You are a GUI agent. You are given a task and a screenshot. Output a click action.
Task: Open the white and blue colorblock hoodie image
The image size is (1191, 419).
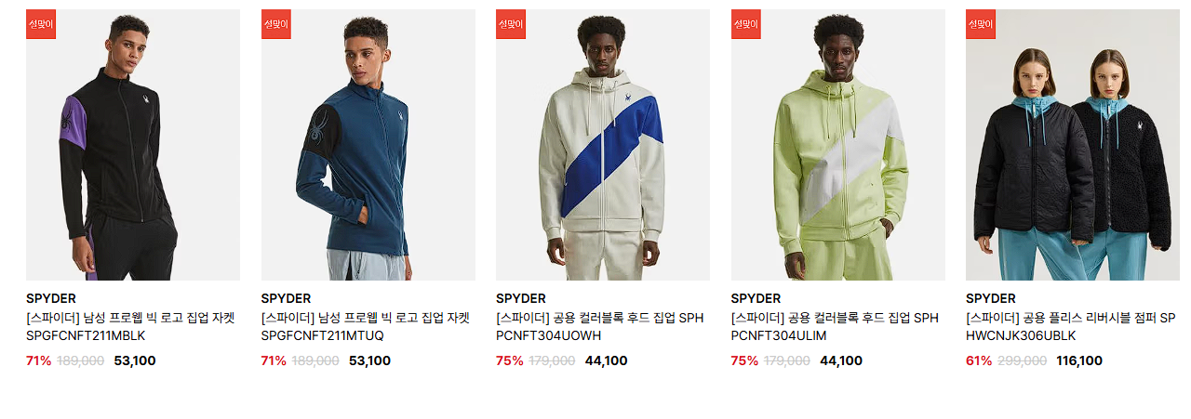(603, 145)
